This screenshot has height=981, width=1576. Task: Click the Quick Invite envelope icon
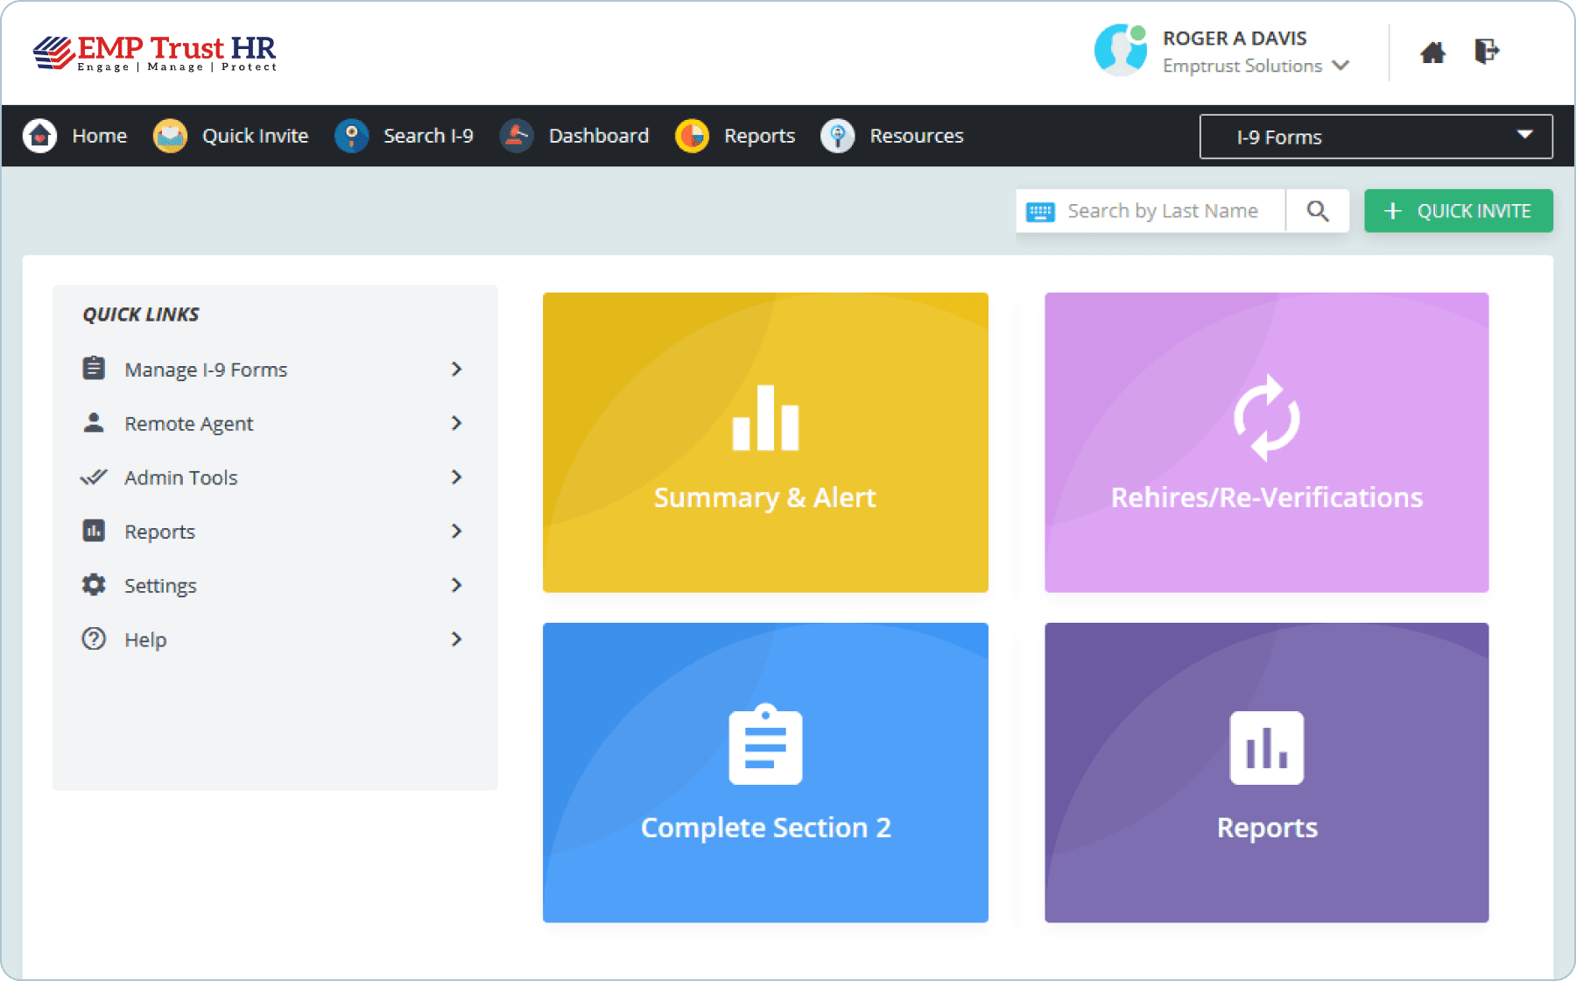coord(170,136)
